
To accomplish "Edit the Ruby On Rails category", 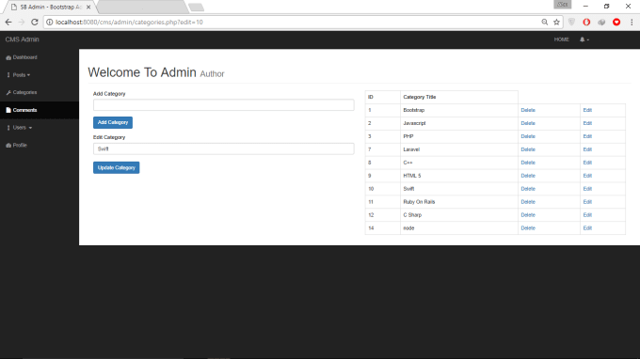I will pos(587,202).
